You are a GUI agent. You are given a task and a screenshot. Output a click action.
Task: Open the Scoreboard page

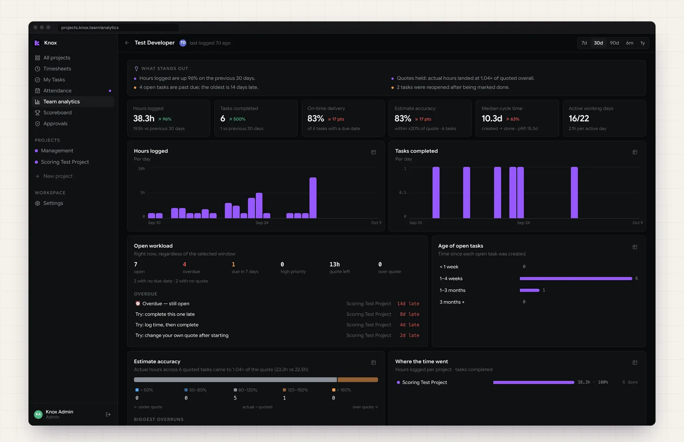(73, 113)
